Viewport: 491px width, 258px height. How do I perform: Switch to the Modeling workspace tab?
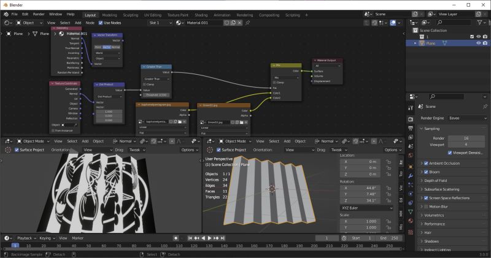[x=110, y=15]
